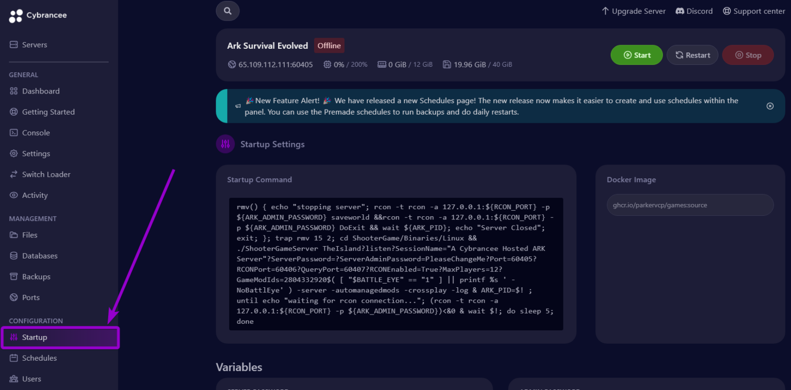Open the Upgrade Server link
This screenshot has width=791, height=390.
coord(633,11)
